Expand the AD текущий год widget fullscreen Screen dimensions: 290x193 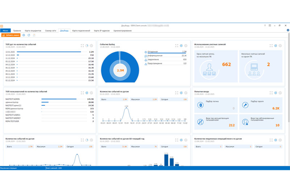pyautogui.click(x=177, y=140)
